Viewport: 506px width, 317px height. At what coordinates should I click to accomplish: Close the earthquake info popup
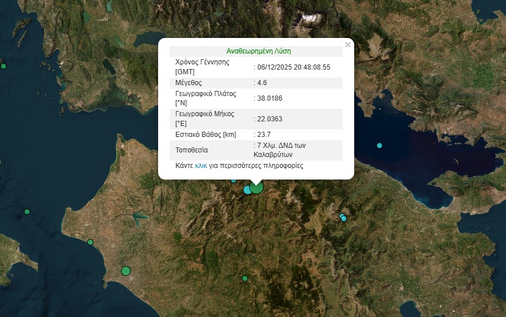point(347,45)
